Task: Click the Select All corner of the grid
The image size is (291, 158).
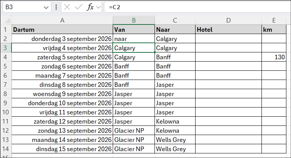Action: (6, 20)
